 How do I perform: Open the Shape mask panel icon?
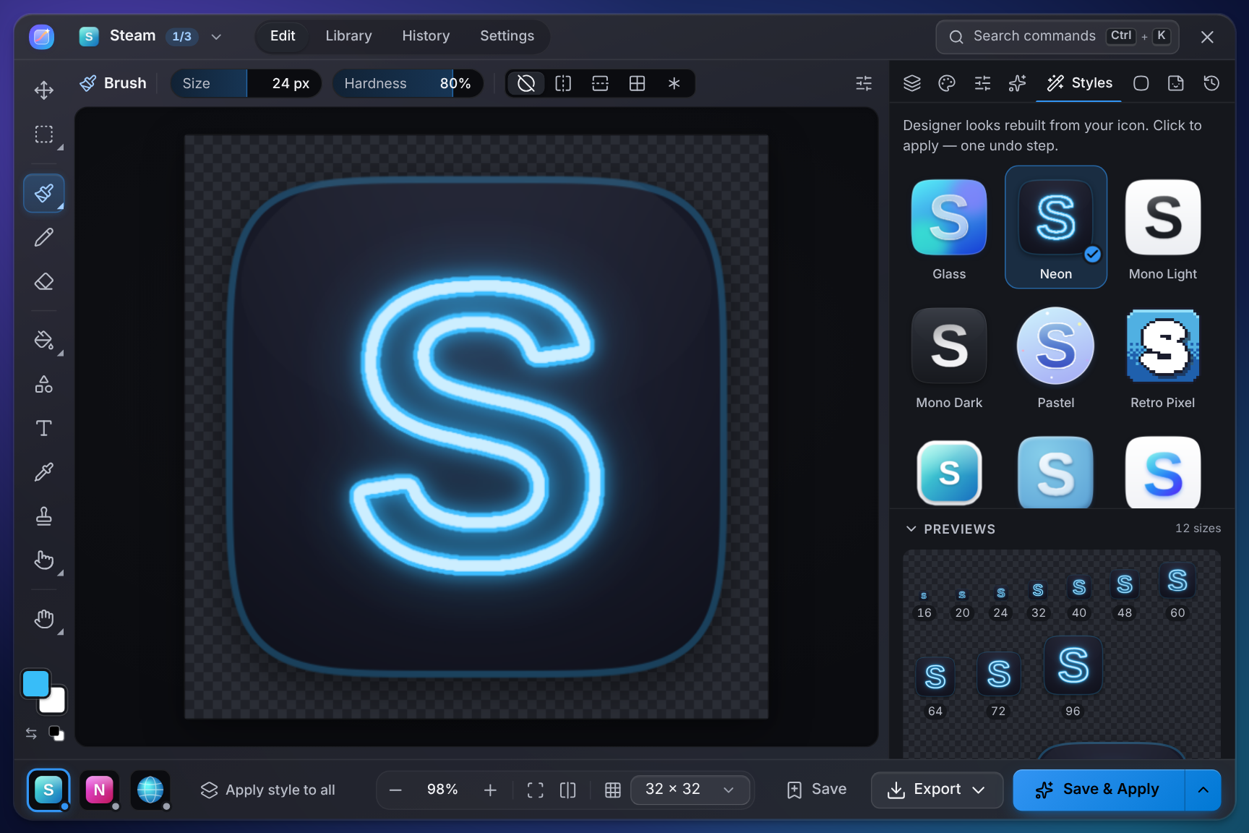pyautogui.click(x=1141, y=83)
